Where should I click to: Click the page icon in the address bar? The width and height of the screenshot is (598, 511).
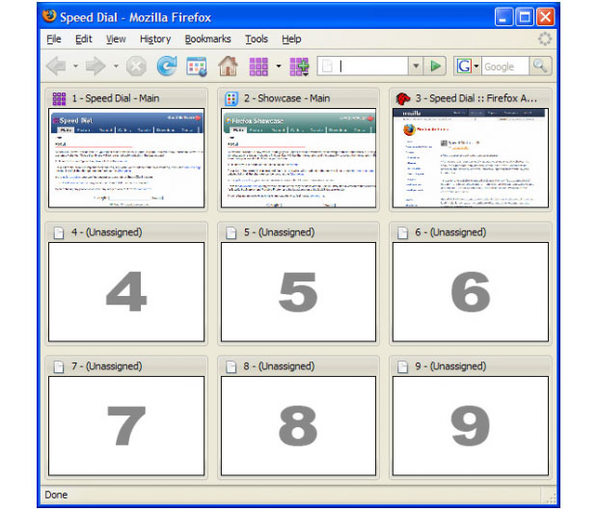[x=327, y=67]
